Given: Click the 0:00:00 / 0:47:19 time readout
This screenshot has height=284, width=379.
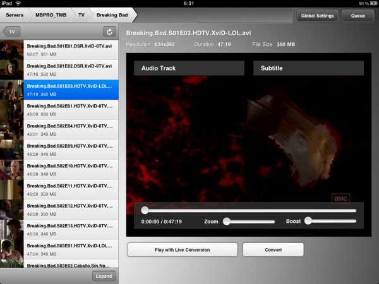Looking at the screenshot, I should point(162,222).
